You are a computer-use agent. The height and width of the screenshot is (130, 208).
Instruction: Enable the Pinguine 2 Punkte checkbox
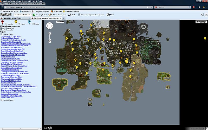[x=2, y=100]
